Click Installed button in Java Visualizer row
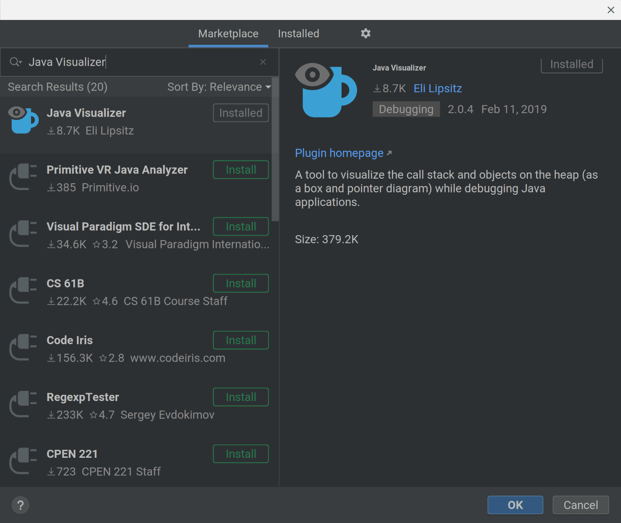621x523 pixels. [x=241, y=113]
